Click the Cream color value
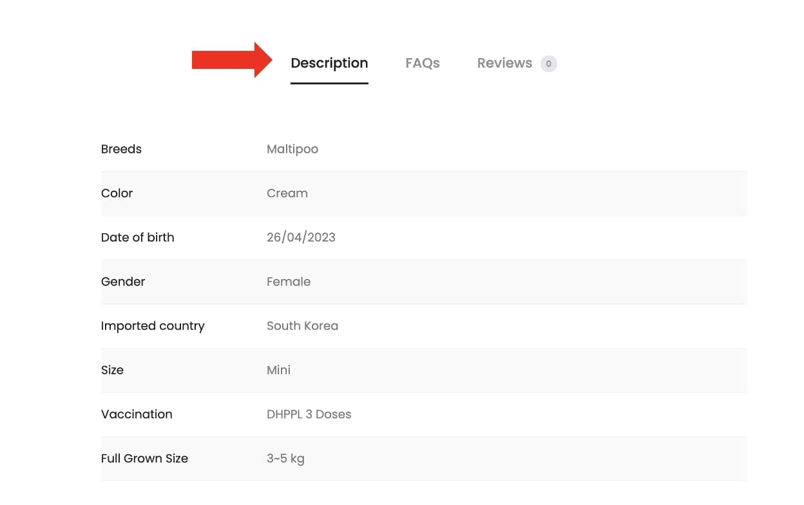Viewport: 804px width, 505px height. coord(287,193)
